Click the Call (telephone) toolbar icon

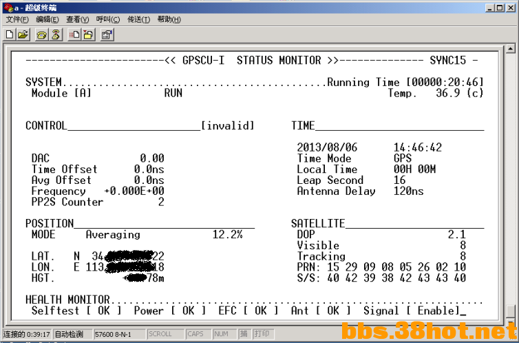tap(42, 34)
